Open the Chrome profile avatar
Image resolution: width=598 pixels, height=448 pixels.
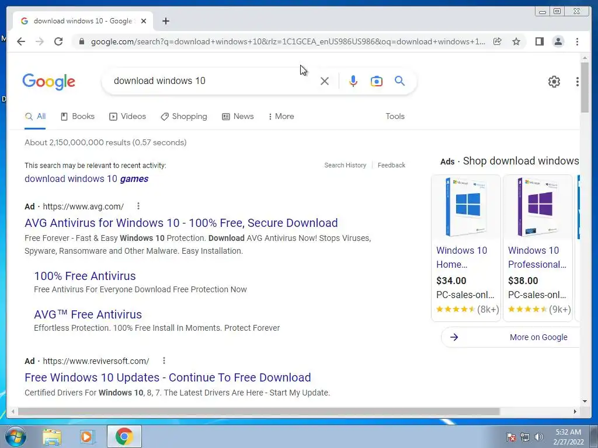pyautogui.click(x=558, y=41)
